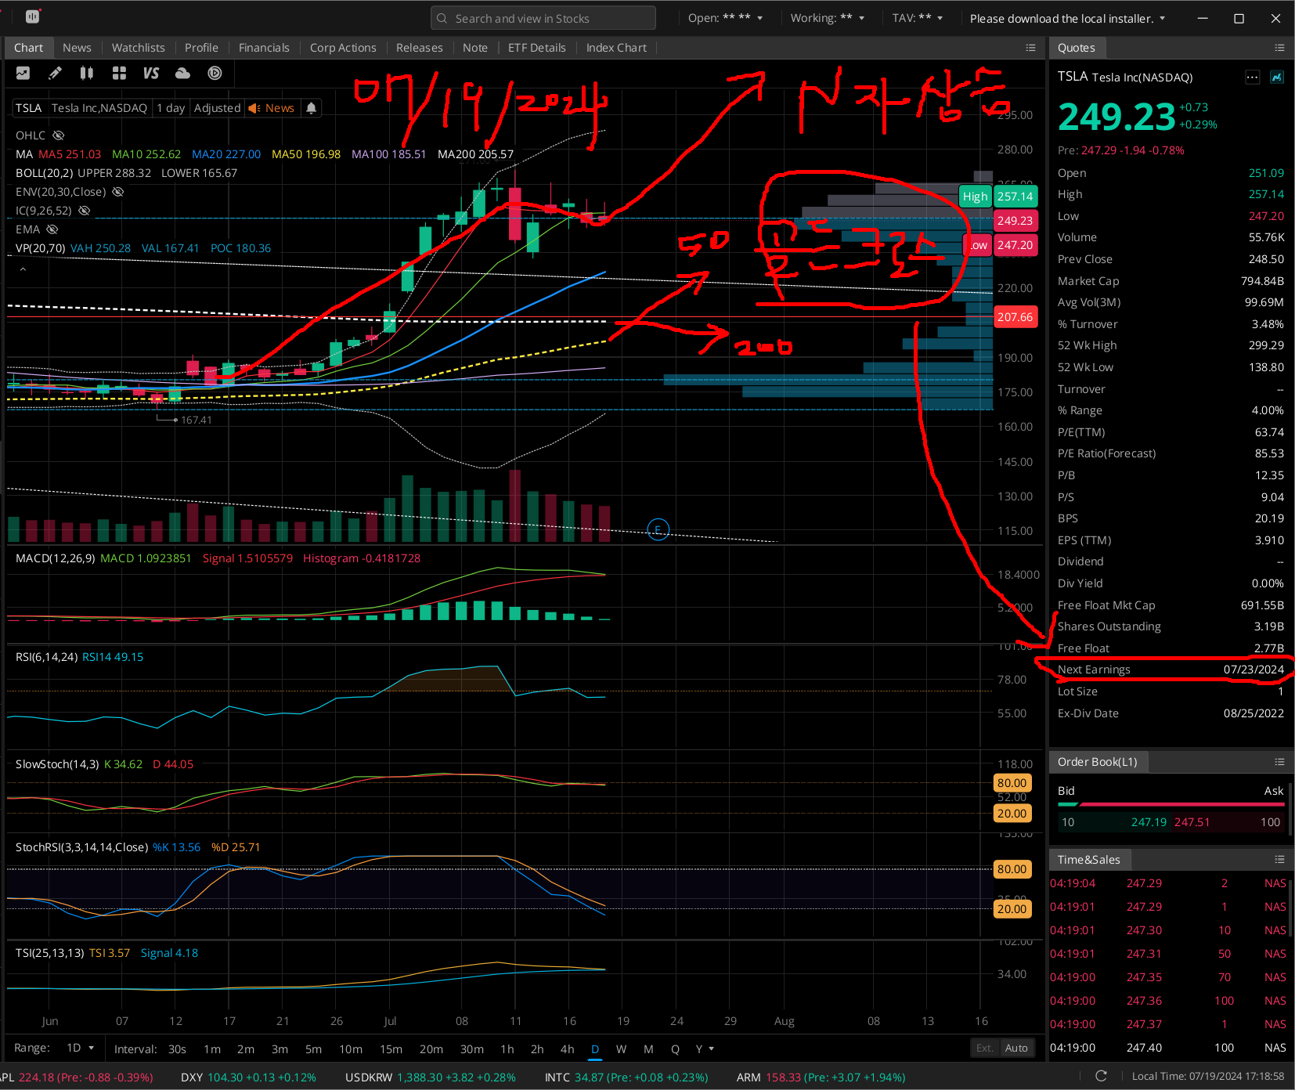Select the 5m interval button
This screenshot has height=1090, width=1295.
pyautogui.click(x=313, y=1049)
